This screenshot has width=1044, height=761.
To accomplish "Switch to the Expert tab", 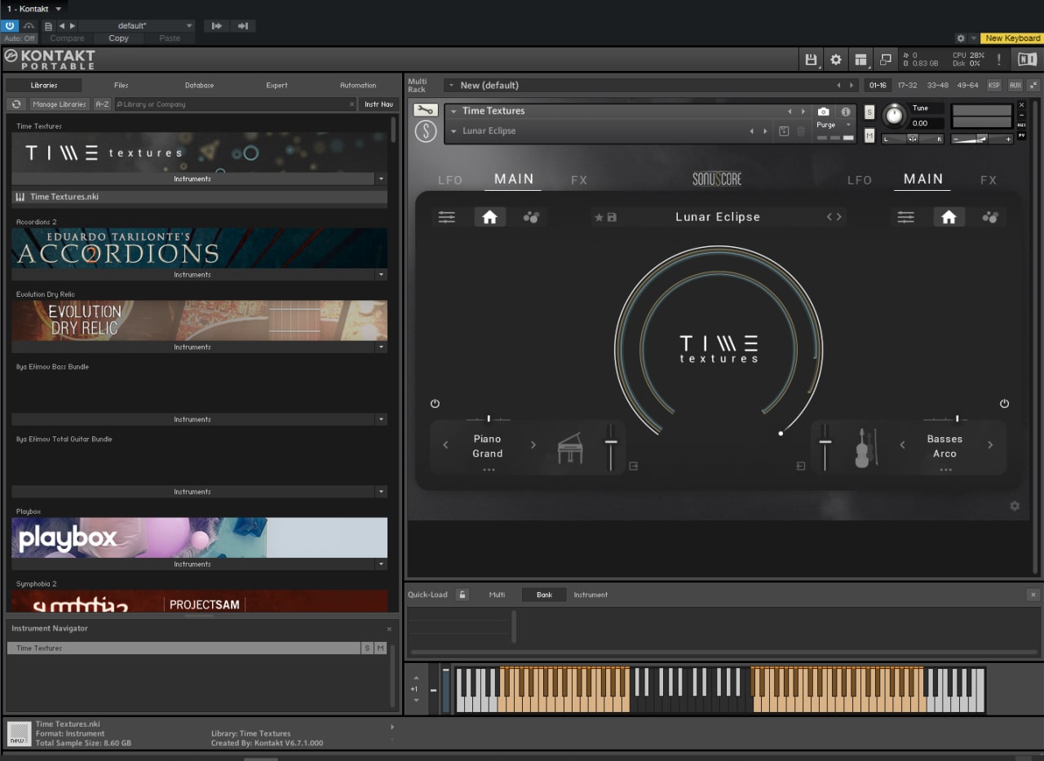I will tap(276, 85).
